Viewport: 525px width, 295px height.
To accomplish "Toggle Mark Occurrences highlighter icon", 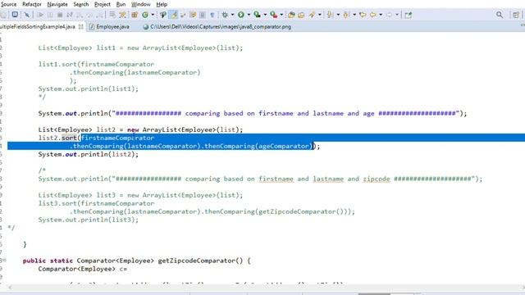I will coord(174,15).
